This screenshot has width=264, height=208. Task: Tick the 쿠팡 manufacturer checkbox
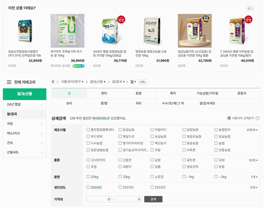click(x=152, y=150)
